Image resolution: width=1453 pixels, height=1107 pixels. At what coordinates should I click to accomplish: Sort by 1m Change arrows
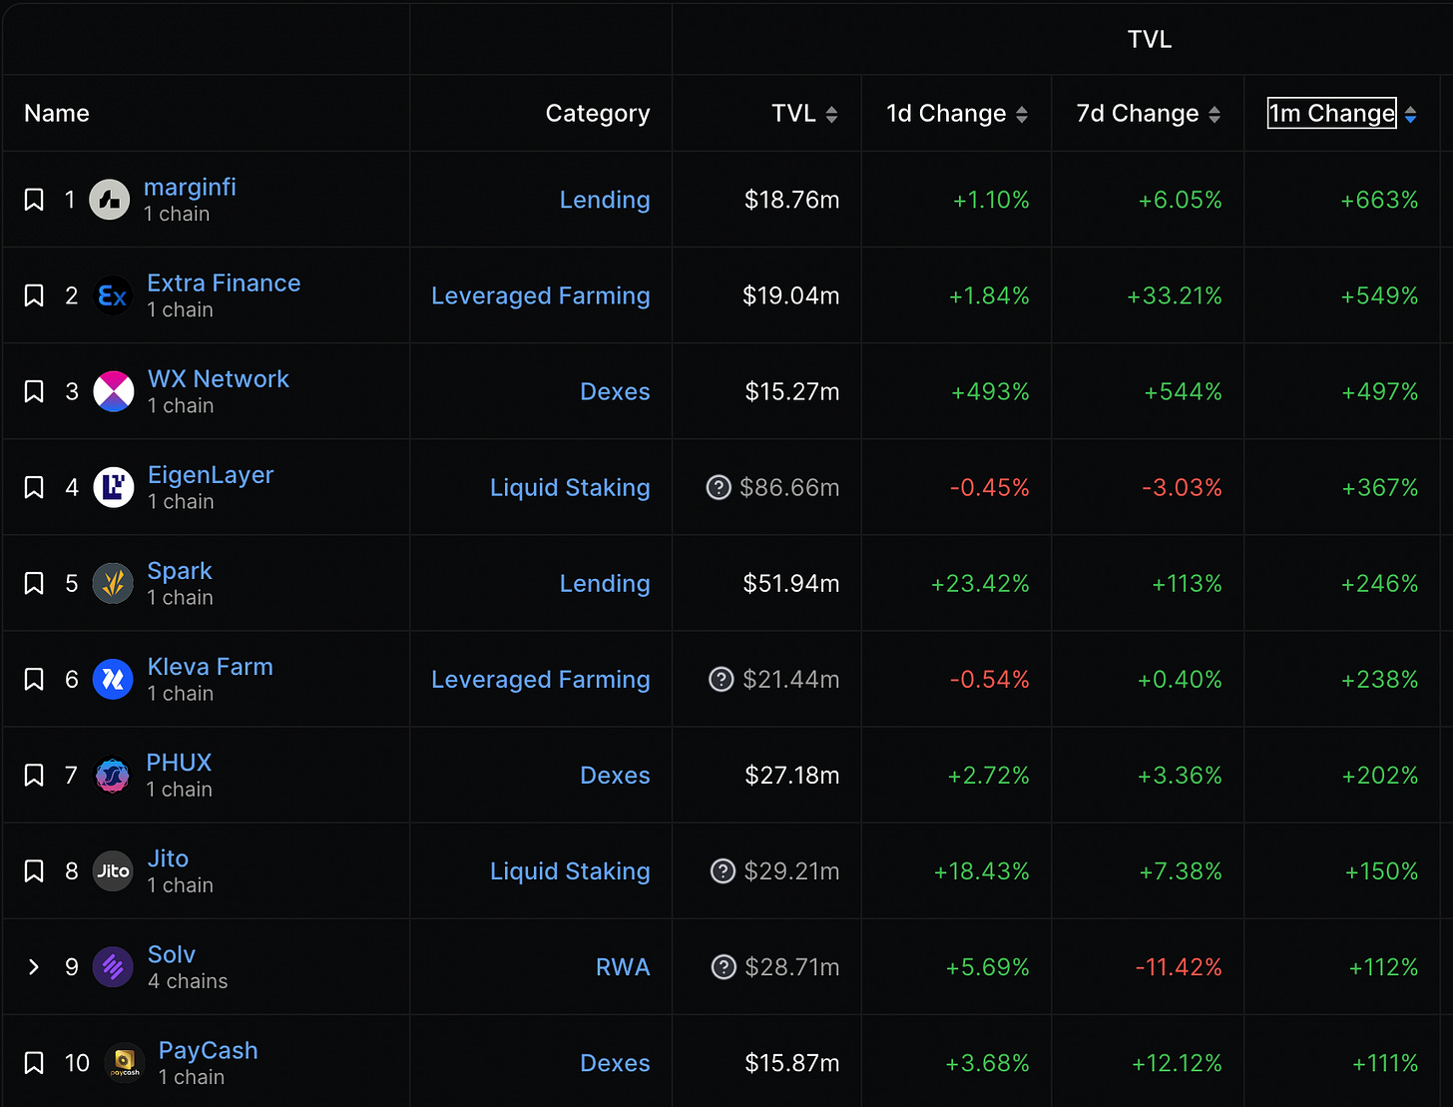1410,115
